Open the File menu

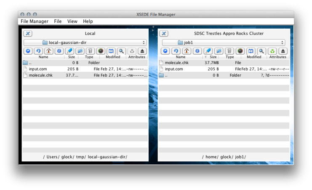58,21
